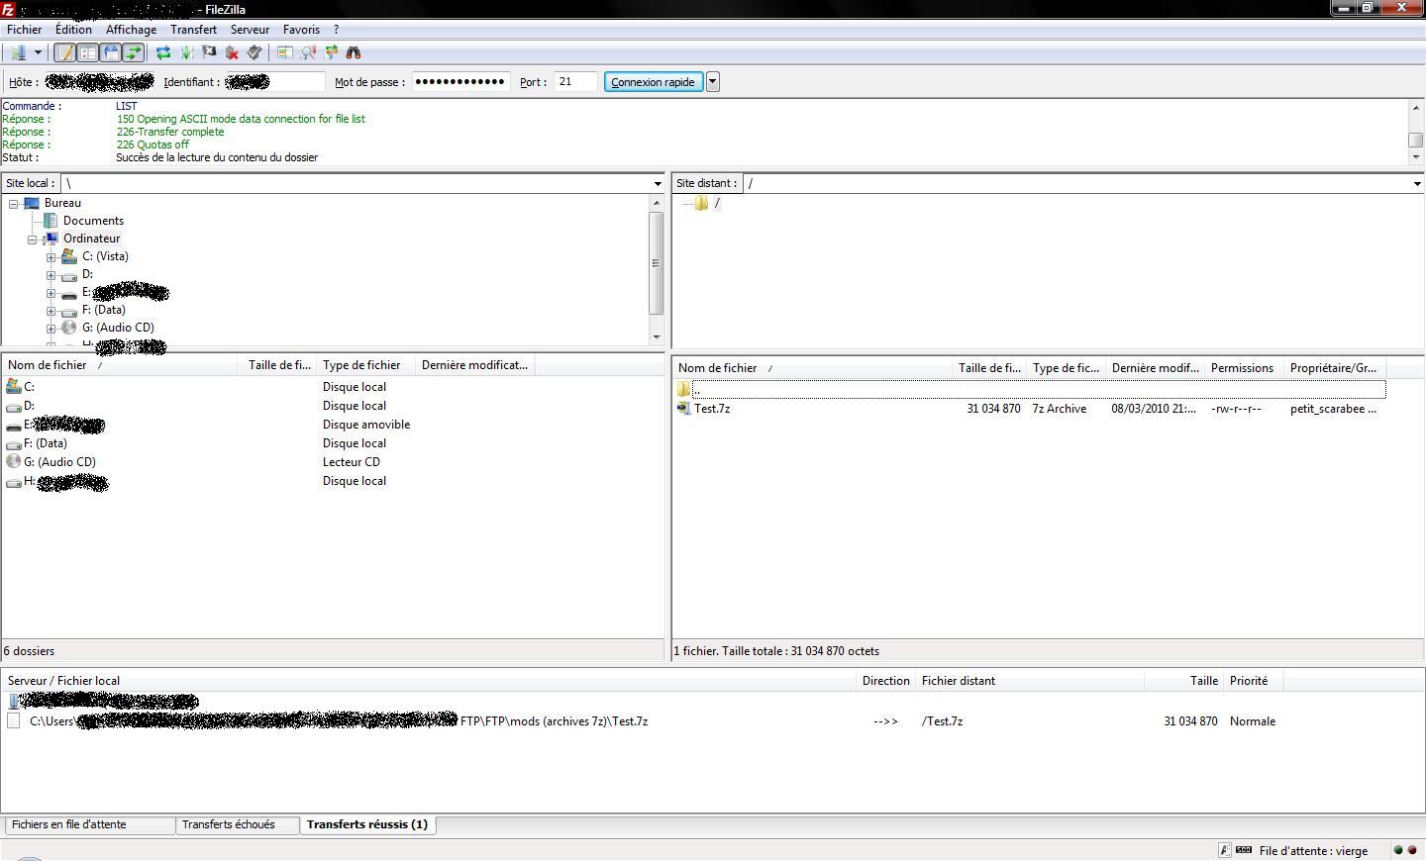Click the process queue green arrows icon

coord(186,52)
